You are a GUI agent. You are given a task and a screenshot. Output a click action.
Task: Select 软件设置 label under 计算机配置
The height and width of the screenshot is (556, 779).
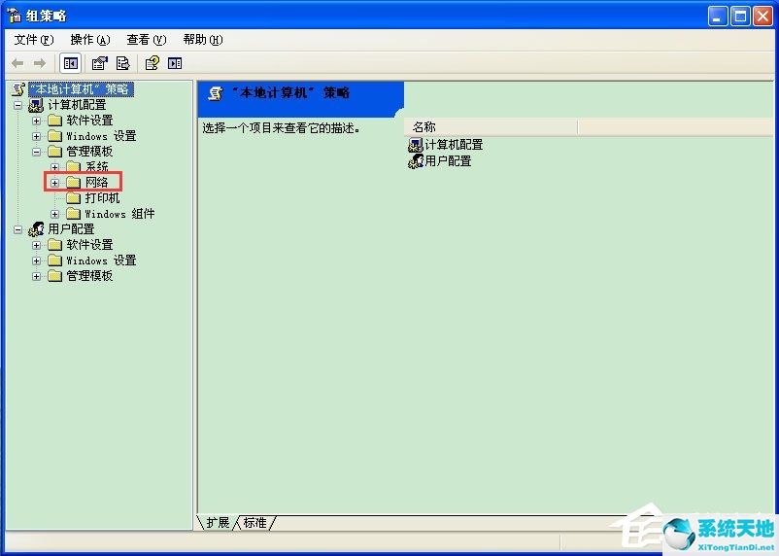point(89,121)
